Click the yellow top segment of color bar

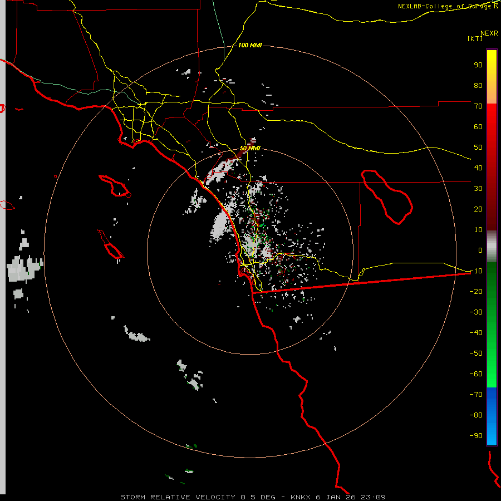492,77
